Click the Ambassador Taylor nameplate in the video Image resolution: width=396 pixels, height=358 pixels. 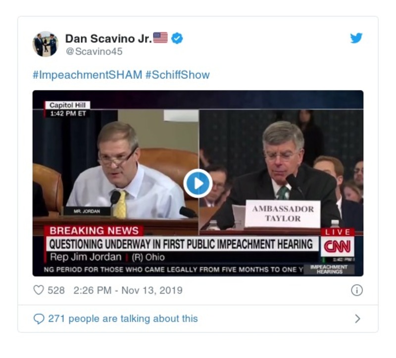283,214
